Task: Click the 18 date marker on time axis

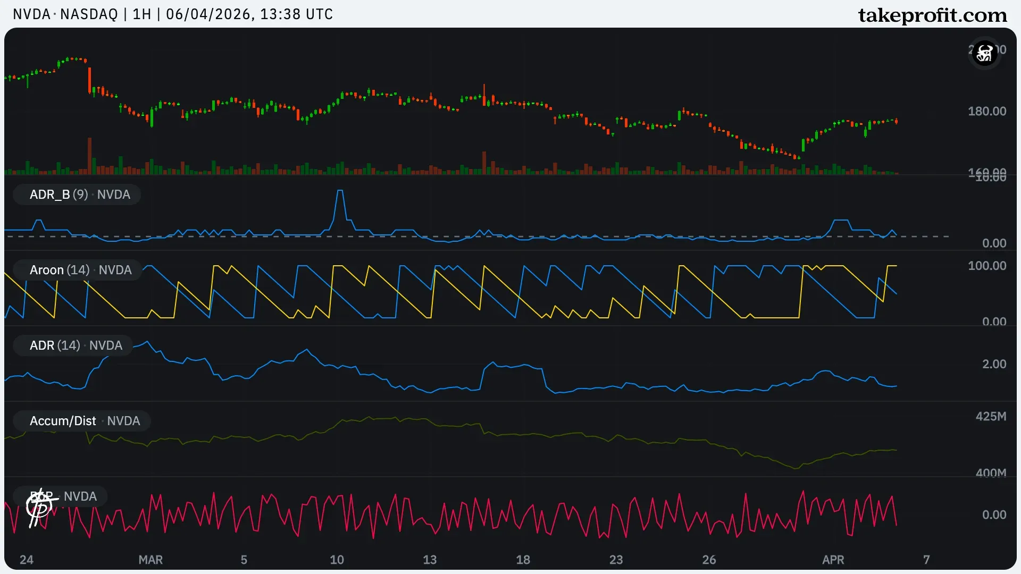Action: pos(523,560)
